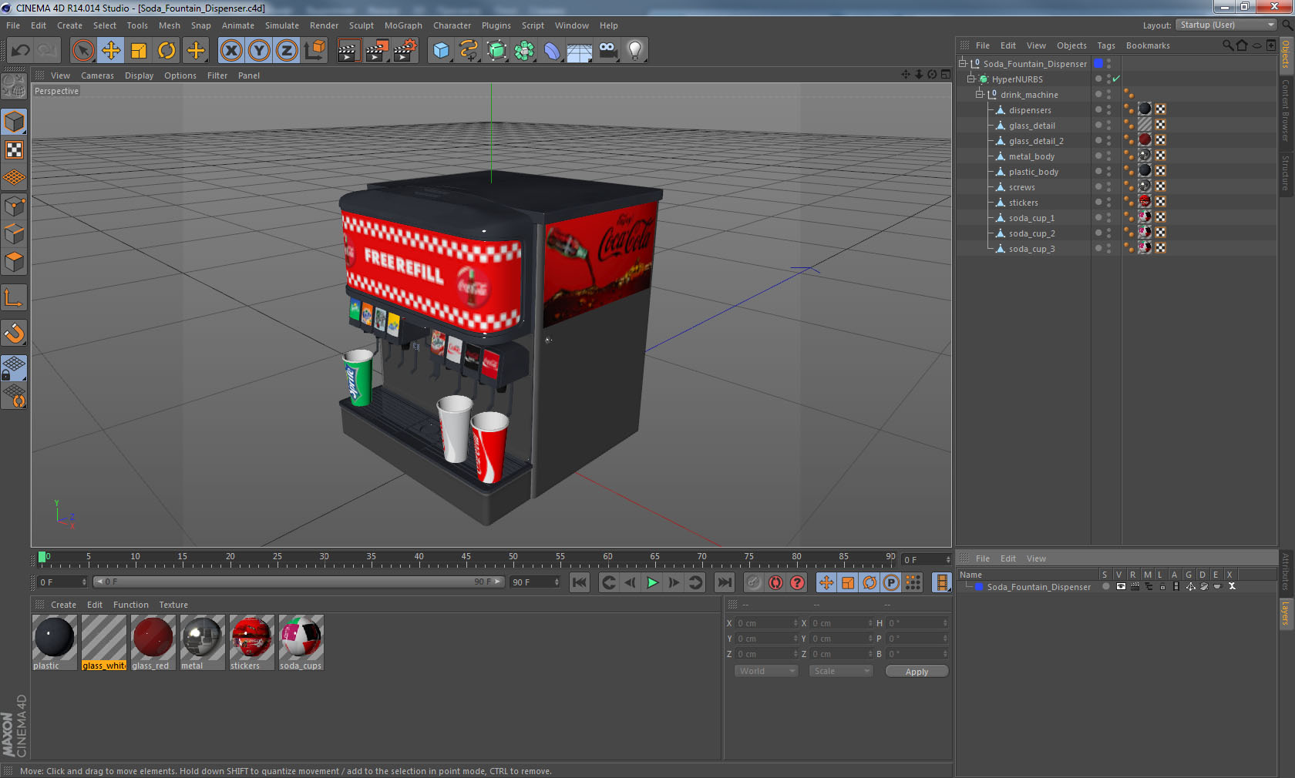The height and width of the screenshot is (778, 1295).
Task: Add a Cube primitive object
Action: coord(441,51)
